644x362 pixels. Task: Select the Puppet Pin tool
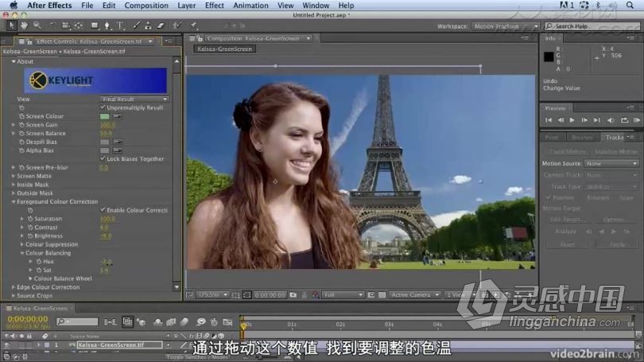pyautogui.click(x=193, y=25)
